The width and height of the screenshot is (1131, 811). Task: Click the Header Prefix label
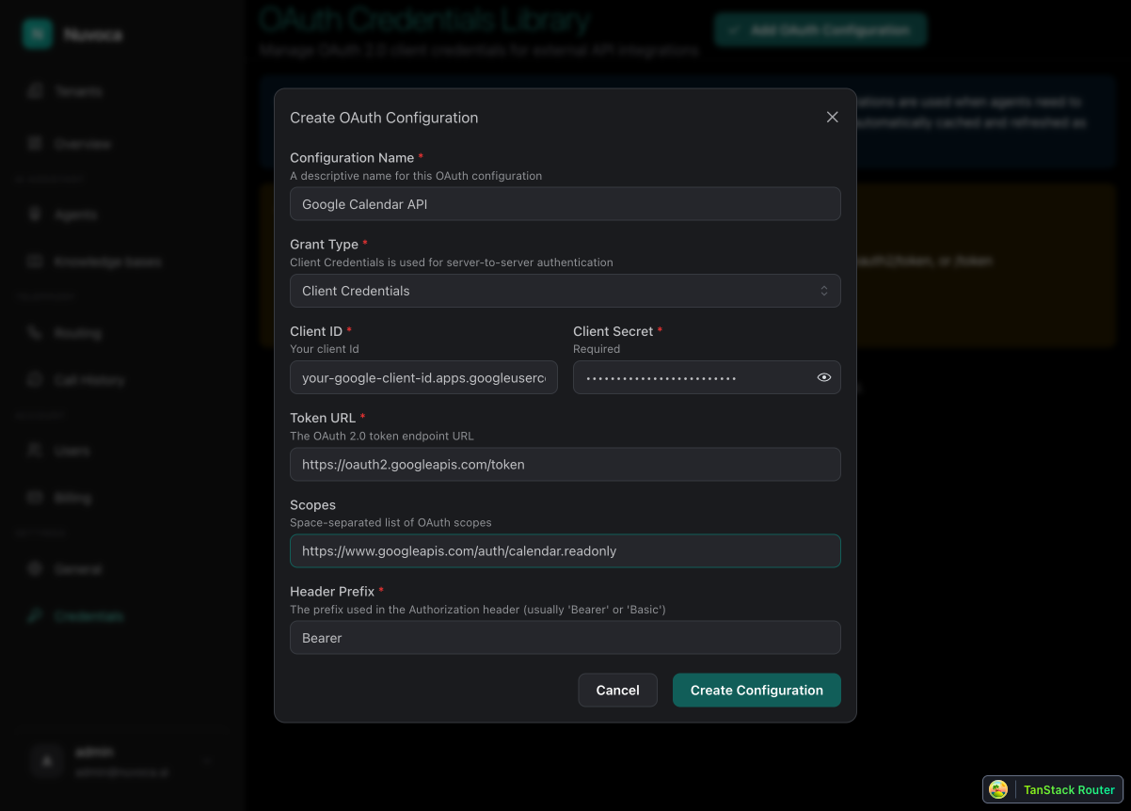click(x=332, y=592)
